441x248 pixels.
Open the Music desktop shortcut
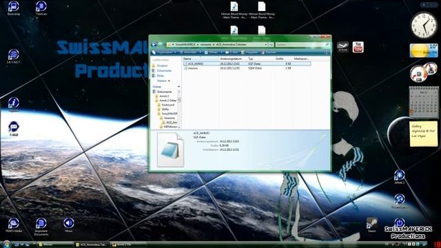coord(68,223)
